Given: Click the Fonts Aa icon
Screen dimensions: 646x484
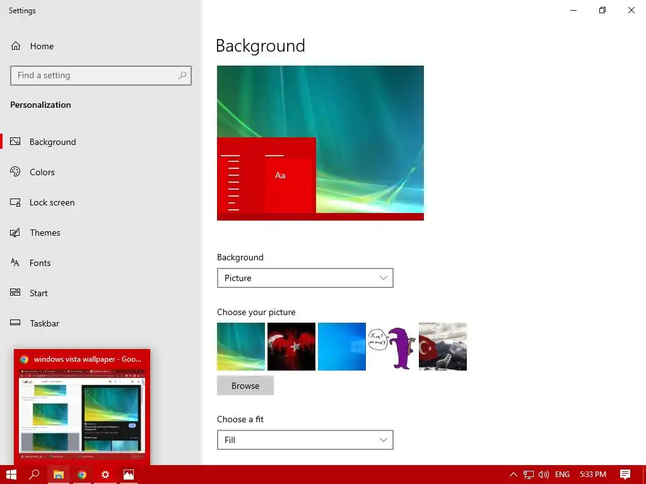Looking at the screenshot, I should (15, 263).
